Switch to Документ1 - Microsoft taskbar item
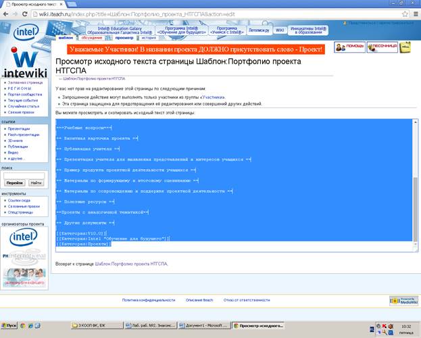This screenshot has width=421, height=338. [x=204, y=326]
